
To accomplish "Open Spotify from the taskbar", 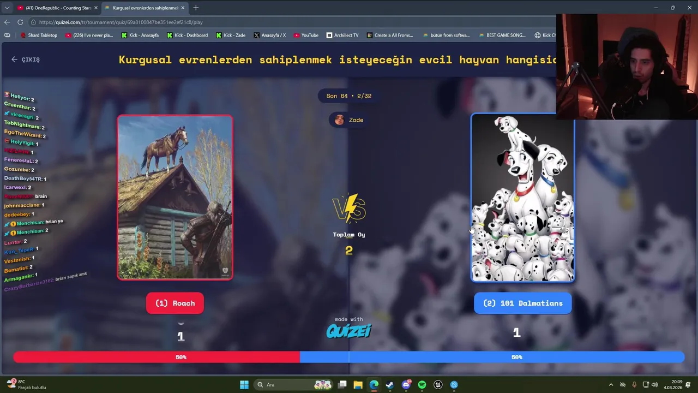I will tap(422, 385).
